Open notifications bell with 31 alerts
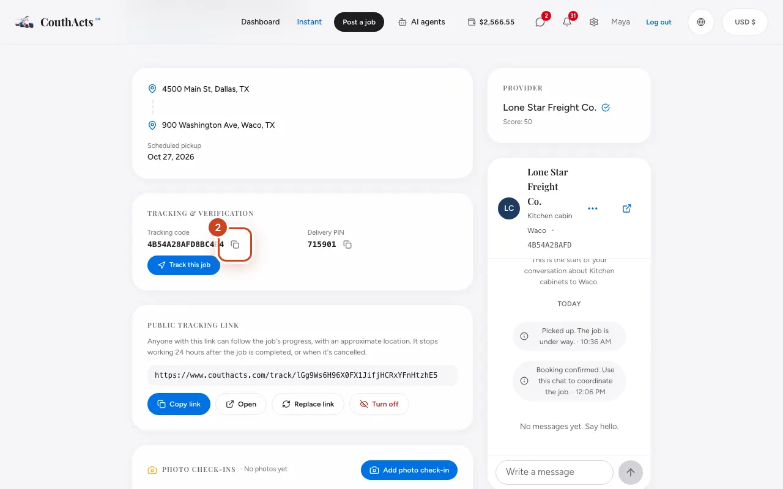Image resolution: width=783 pixels, height=489 pixels. pos(567,22)
